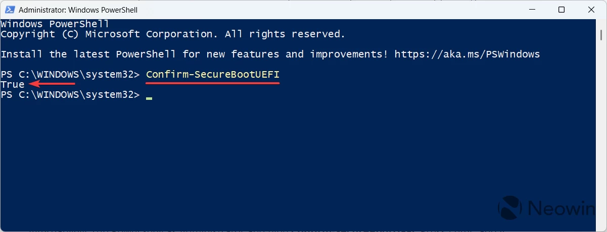Click the first PS C:\WINDOWS\system32> prompt
Viewport: 607px width, 232px height.
pyautogui.click(x=70, y=75)
